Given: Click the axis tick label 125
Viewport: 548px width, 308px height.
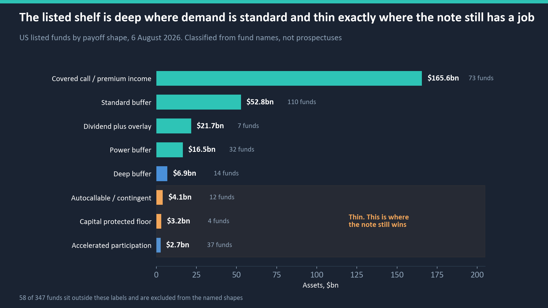Looking at the screenshot, I should (x=357, y=275).
